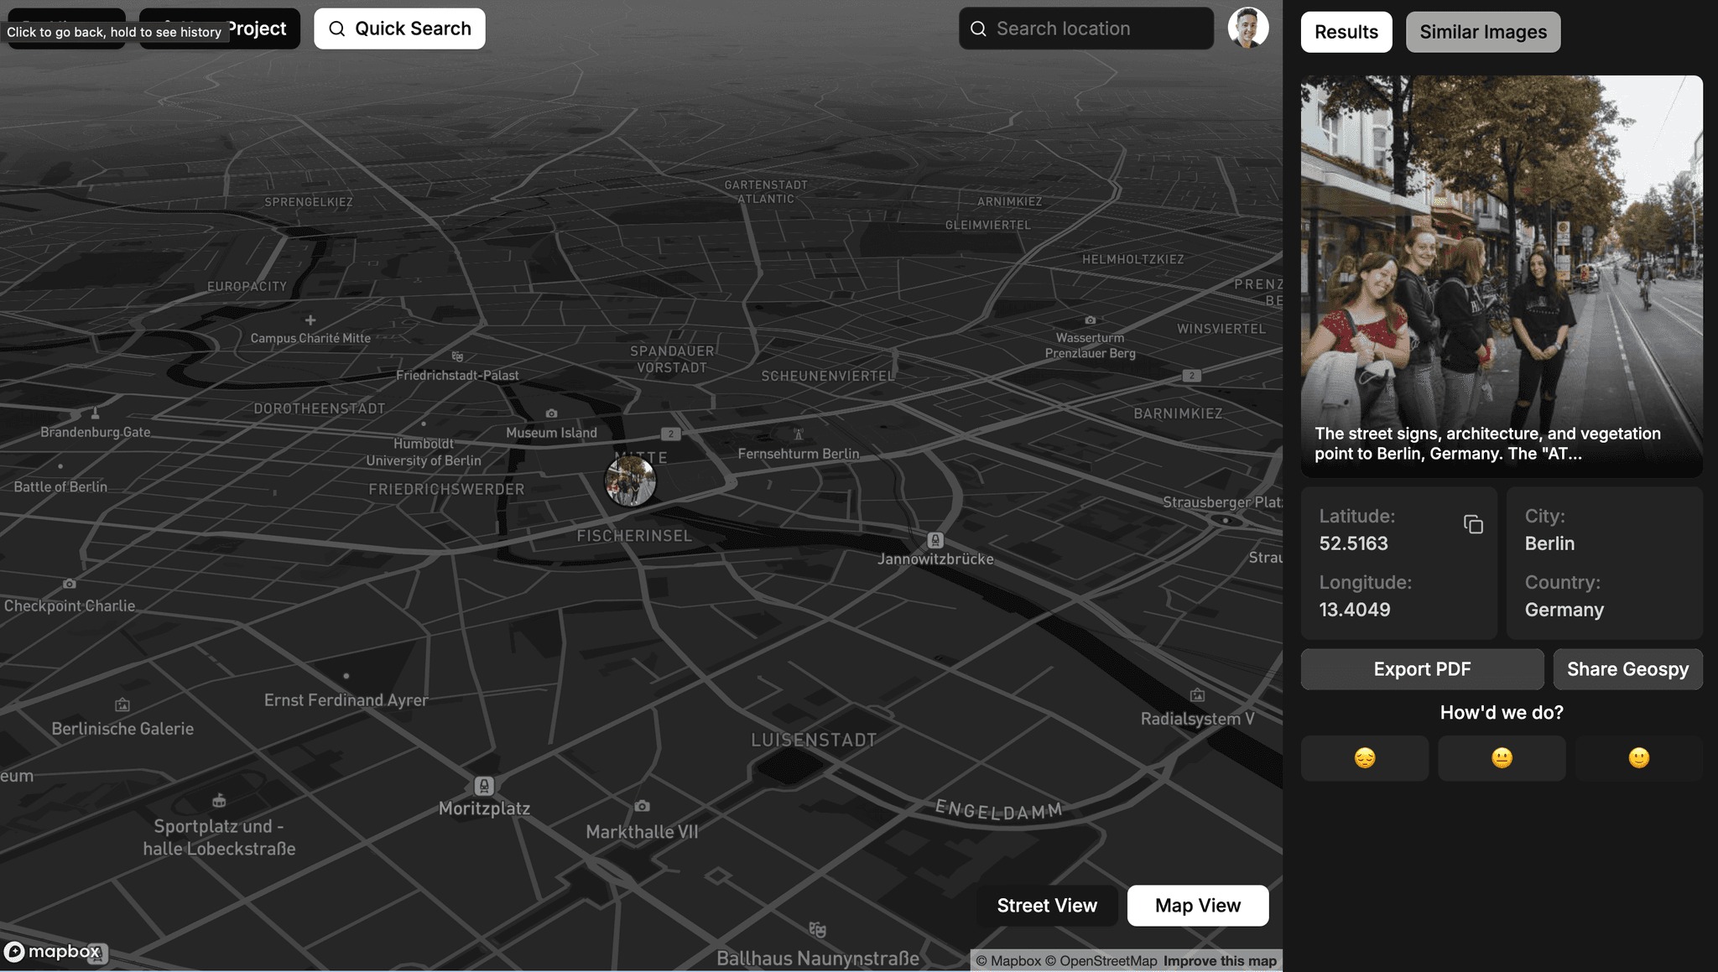Select the Results tab
The width and height of the screenshot is (1718, 972).
click(x=1346, y=32)
